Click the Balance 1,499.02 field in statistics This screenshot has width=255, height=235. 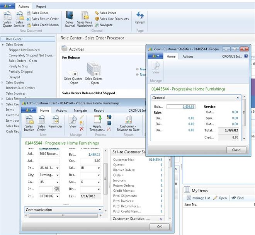[x=180, y=107]
